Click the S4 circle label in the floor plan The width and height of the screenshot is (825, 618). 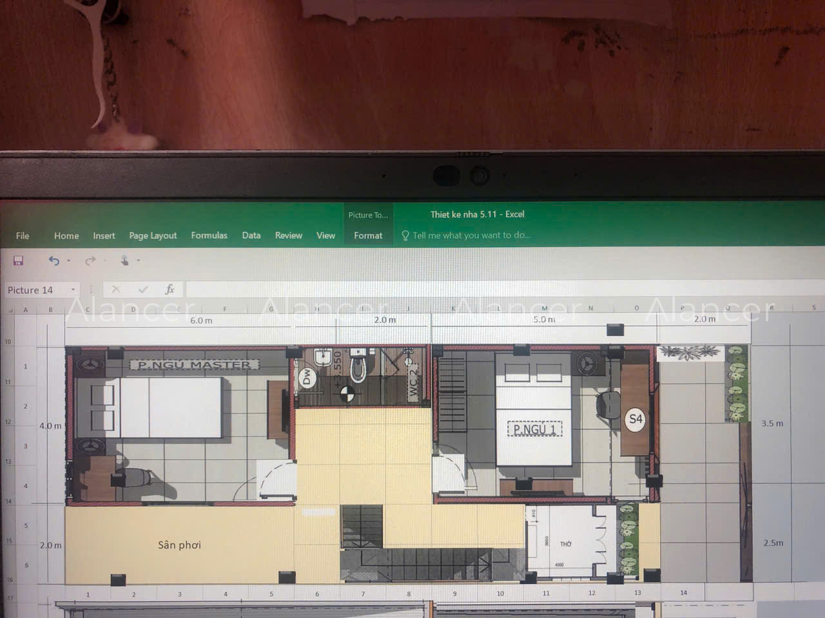(636, 419)
